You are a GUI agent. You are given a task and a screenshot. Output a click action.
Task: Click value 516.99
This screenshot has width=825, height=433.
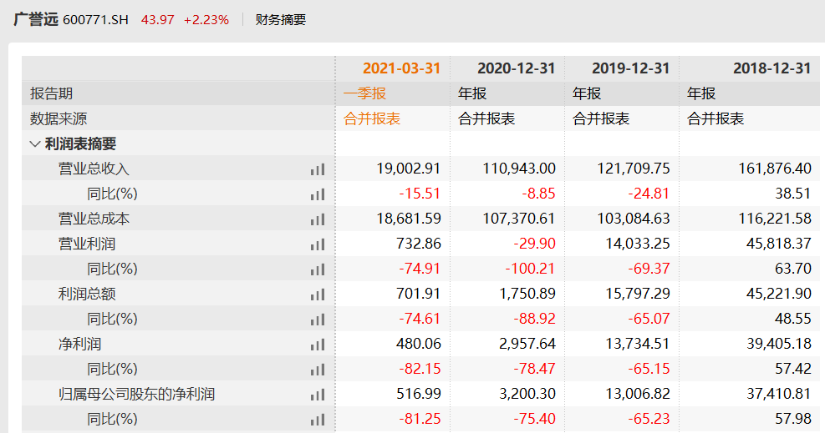point(419,394)
